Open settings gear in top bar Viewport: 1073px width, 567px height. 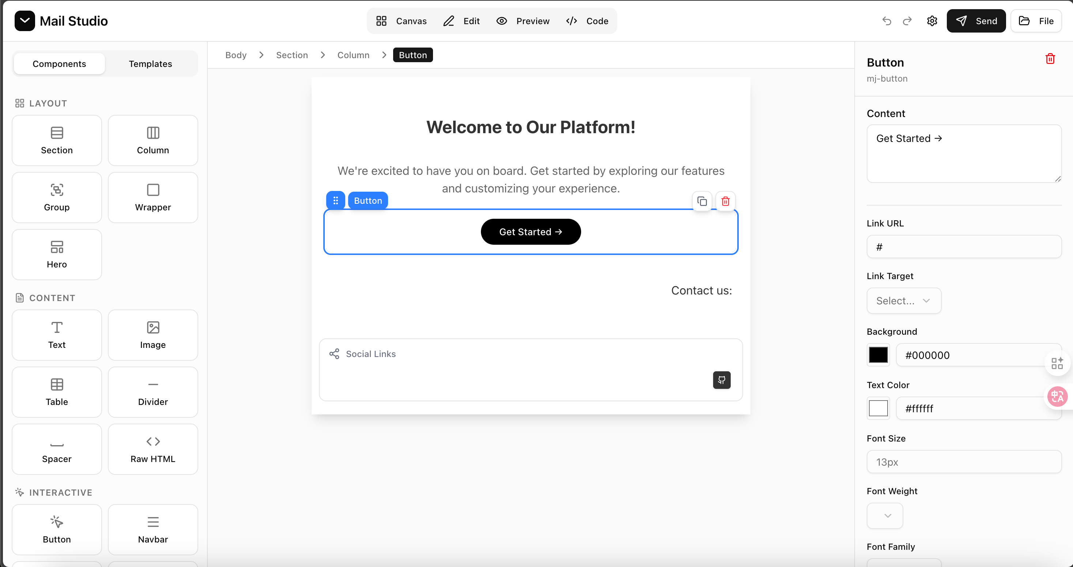[932, 21]
